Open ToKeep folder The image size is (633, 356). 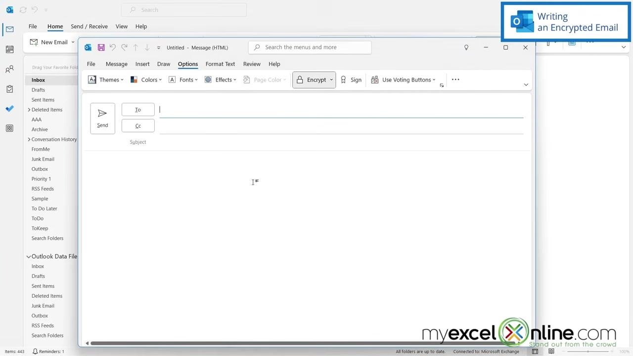point(40,228)
